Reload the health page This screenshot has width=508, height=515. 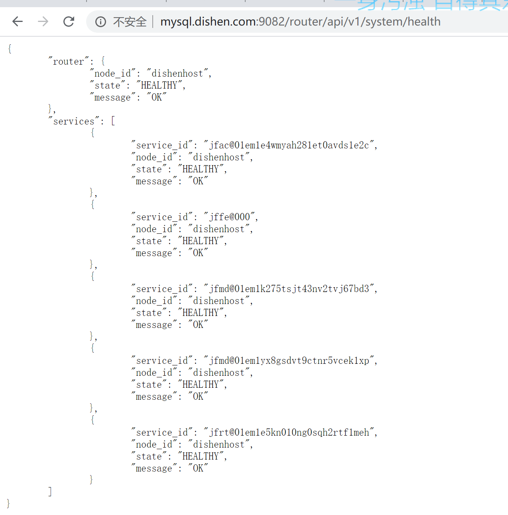pyautogui.click(x=69, y=22)
